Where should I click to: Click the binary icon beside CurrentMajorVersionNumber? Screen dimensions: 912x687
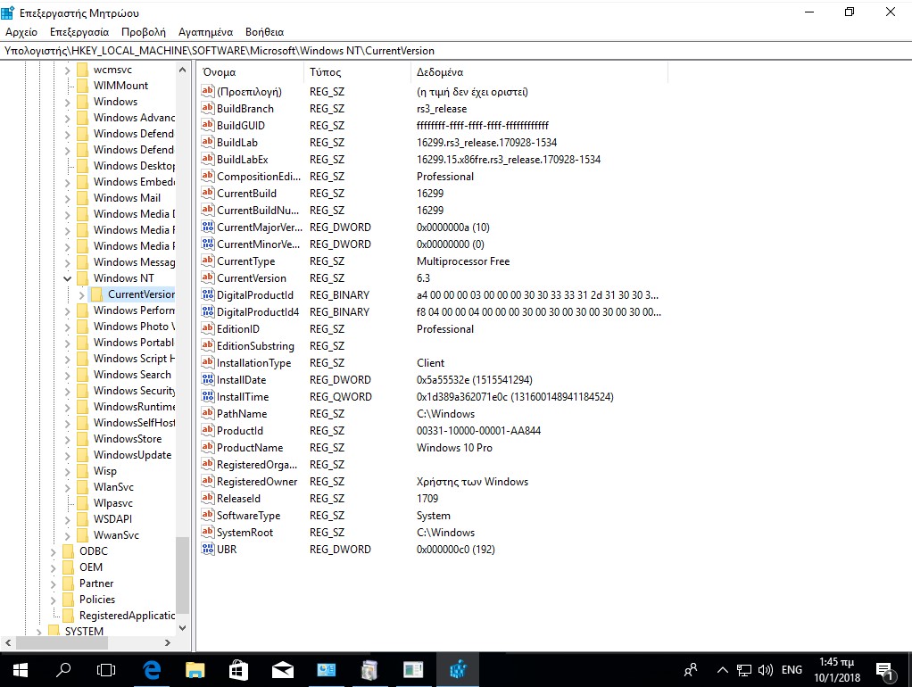208,227
